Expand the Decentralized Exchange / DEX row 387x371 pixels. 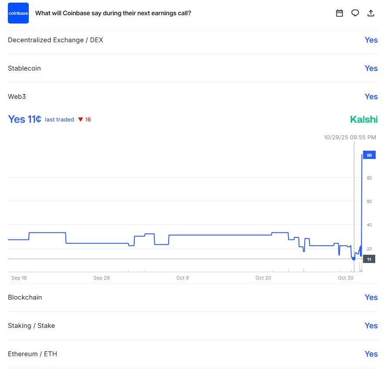pyautogui.click(x=55, y=40)
